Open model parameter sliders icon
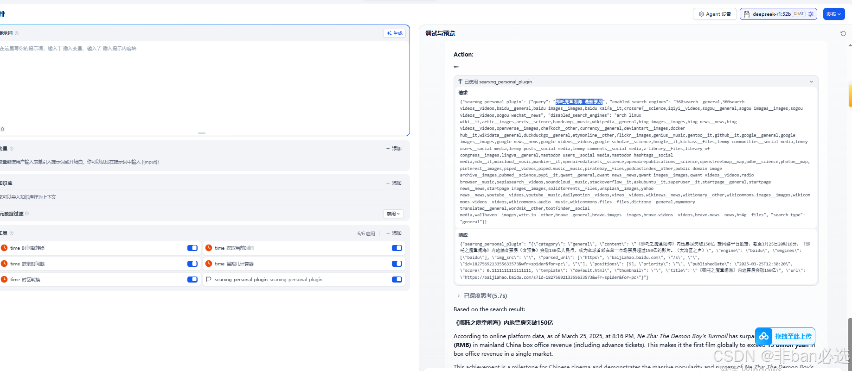The height and width of the screenshot is (371, 852). 811,14
